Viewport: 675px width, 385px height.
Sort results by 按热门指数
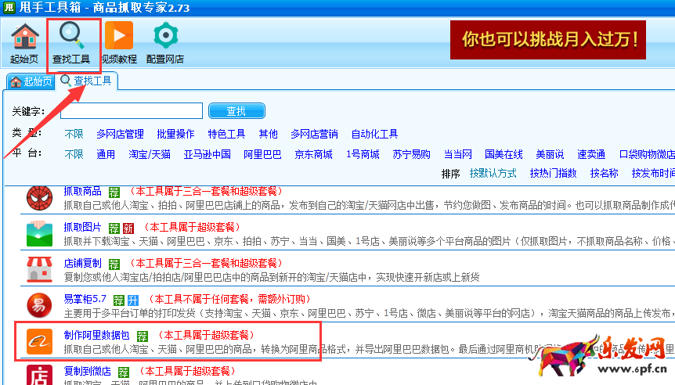pyautogui.click(x=553, y=174)
